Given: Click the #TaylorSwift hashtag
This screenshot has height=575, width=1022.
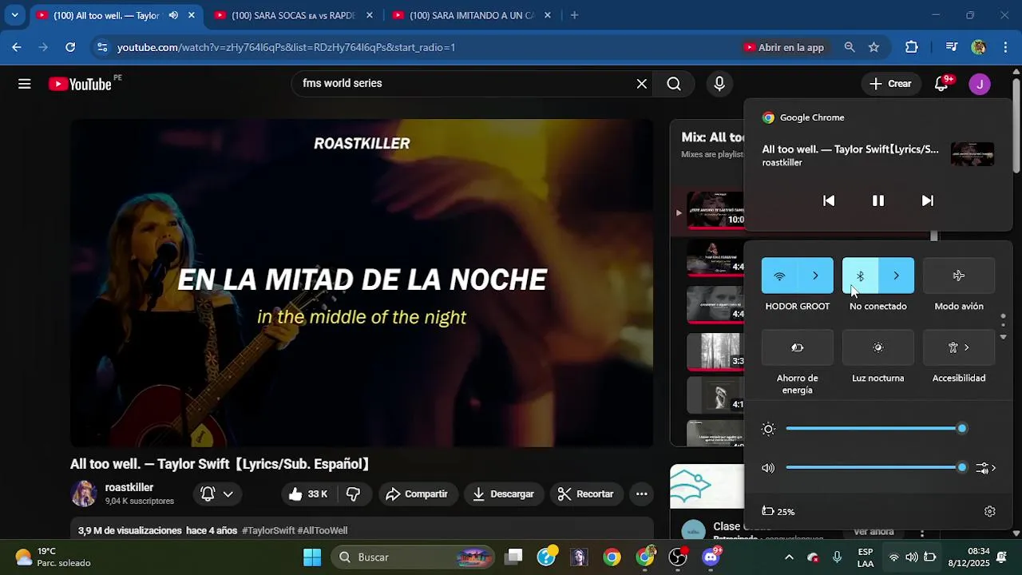Looking at the screenshot, I should click(268, 530).
